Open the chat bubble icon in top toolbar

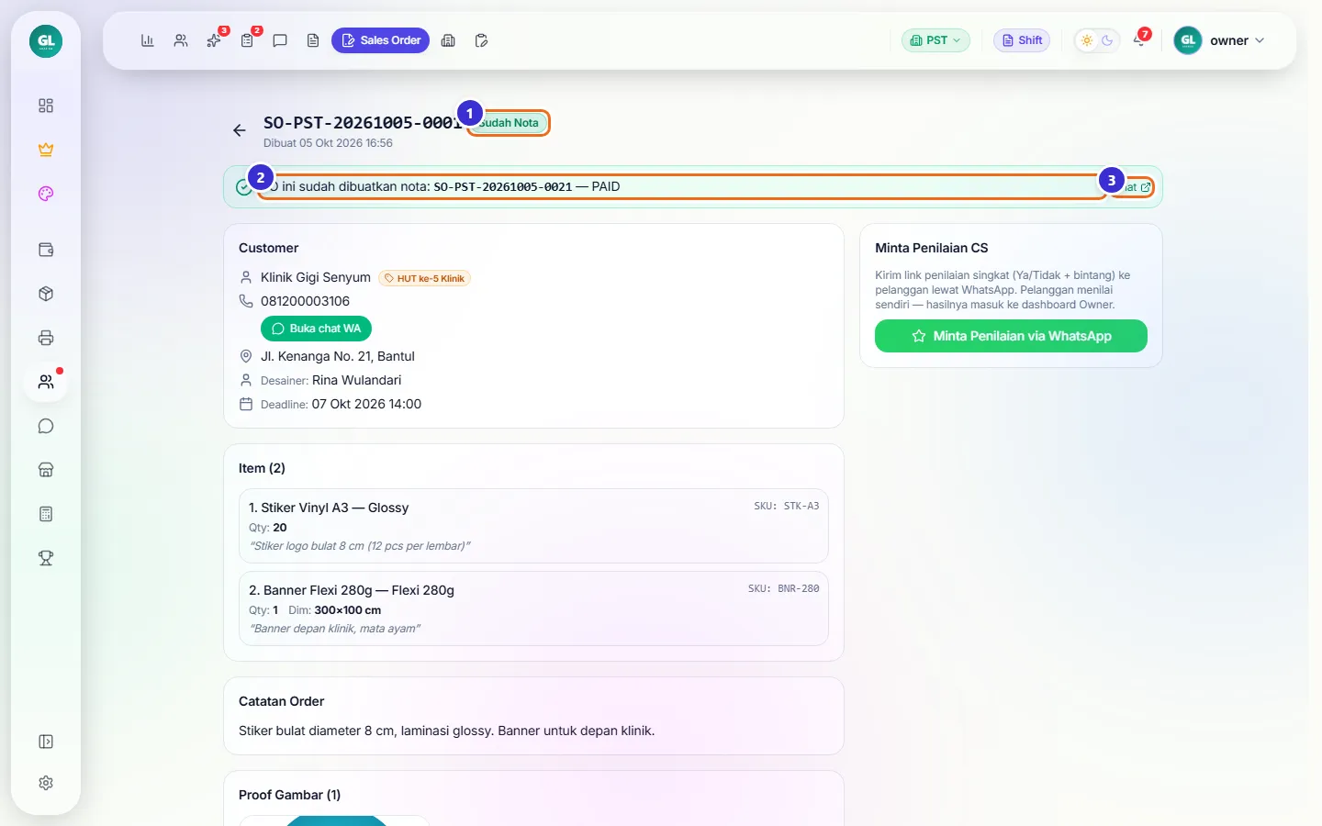click(x=280, y=40)
